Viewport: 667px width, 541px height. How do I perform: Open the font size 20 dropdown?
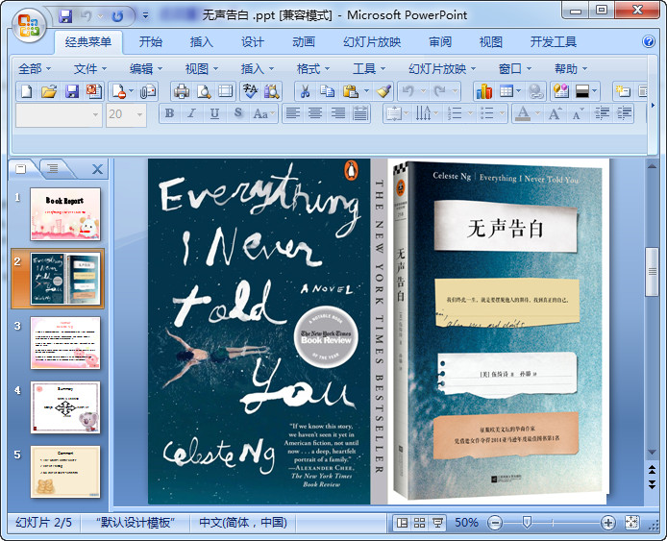139,114
